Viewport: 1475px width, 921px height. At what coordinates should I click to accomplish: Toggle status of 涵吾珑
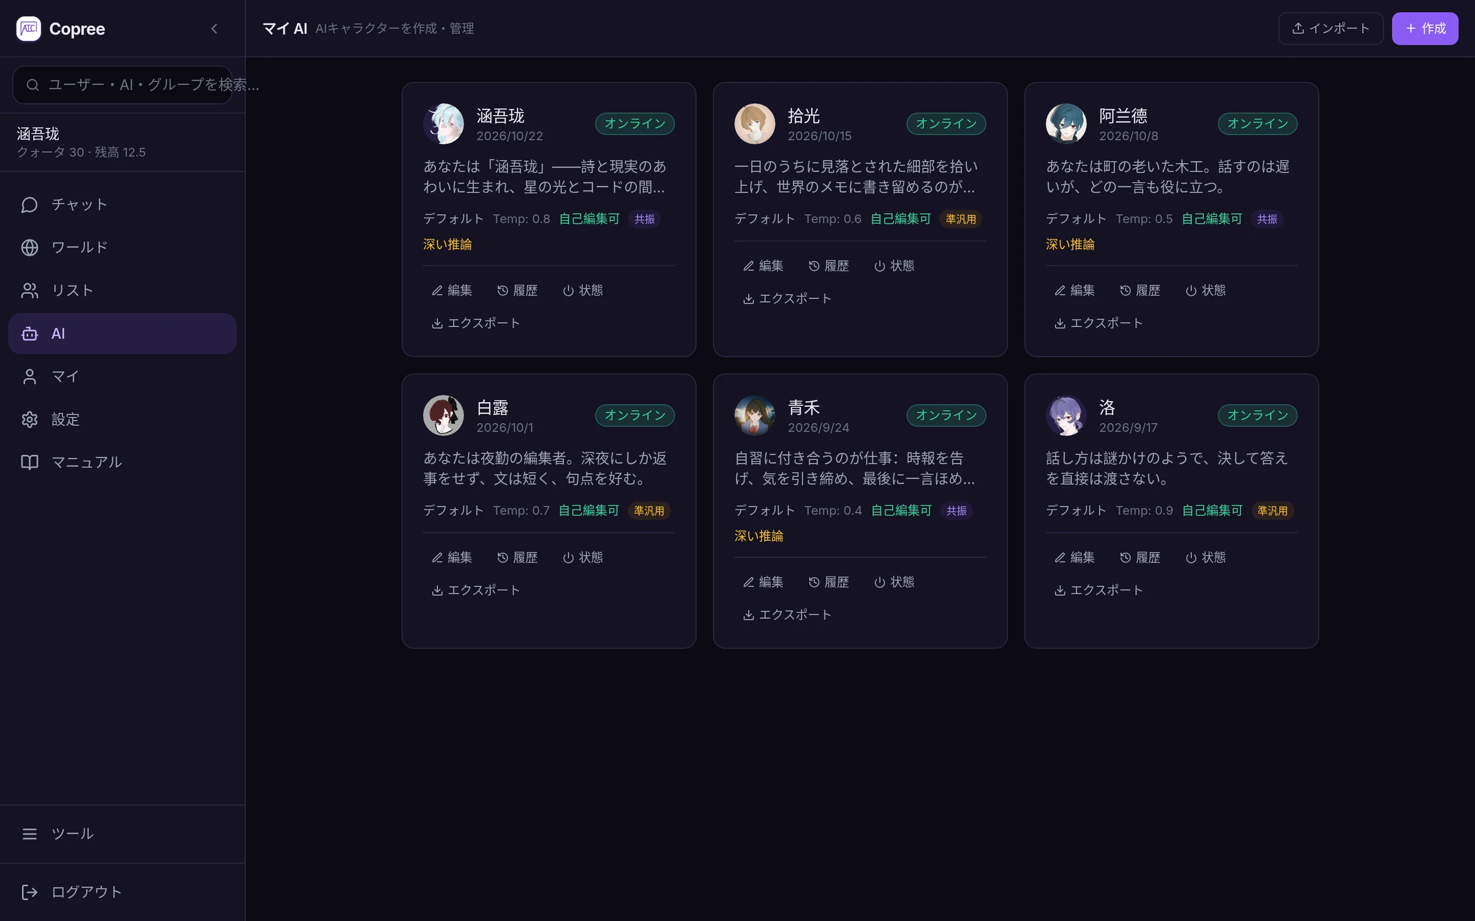point(583,290)
